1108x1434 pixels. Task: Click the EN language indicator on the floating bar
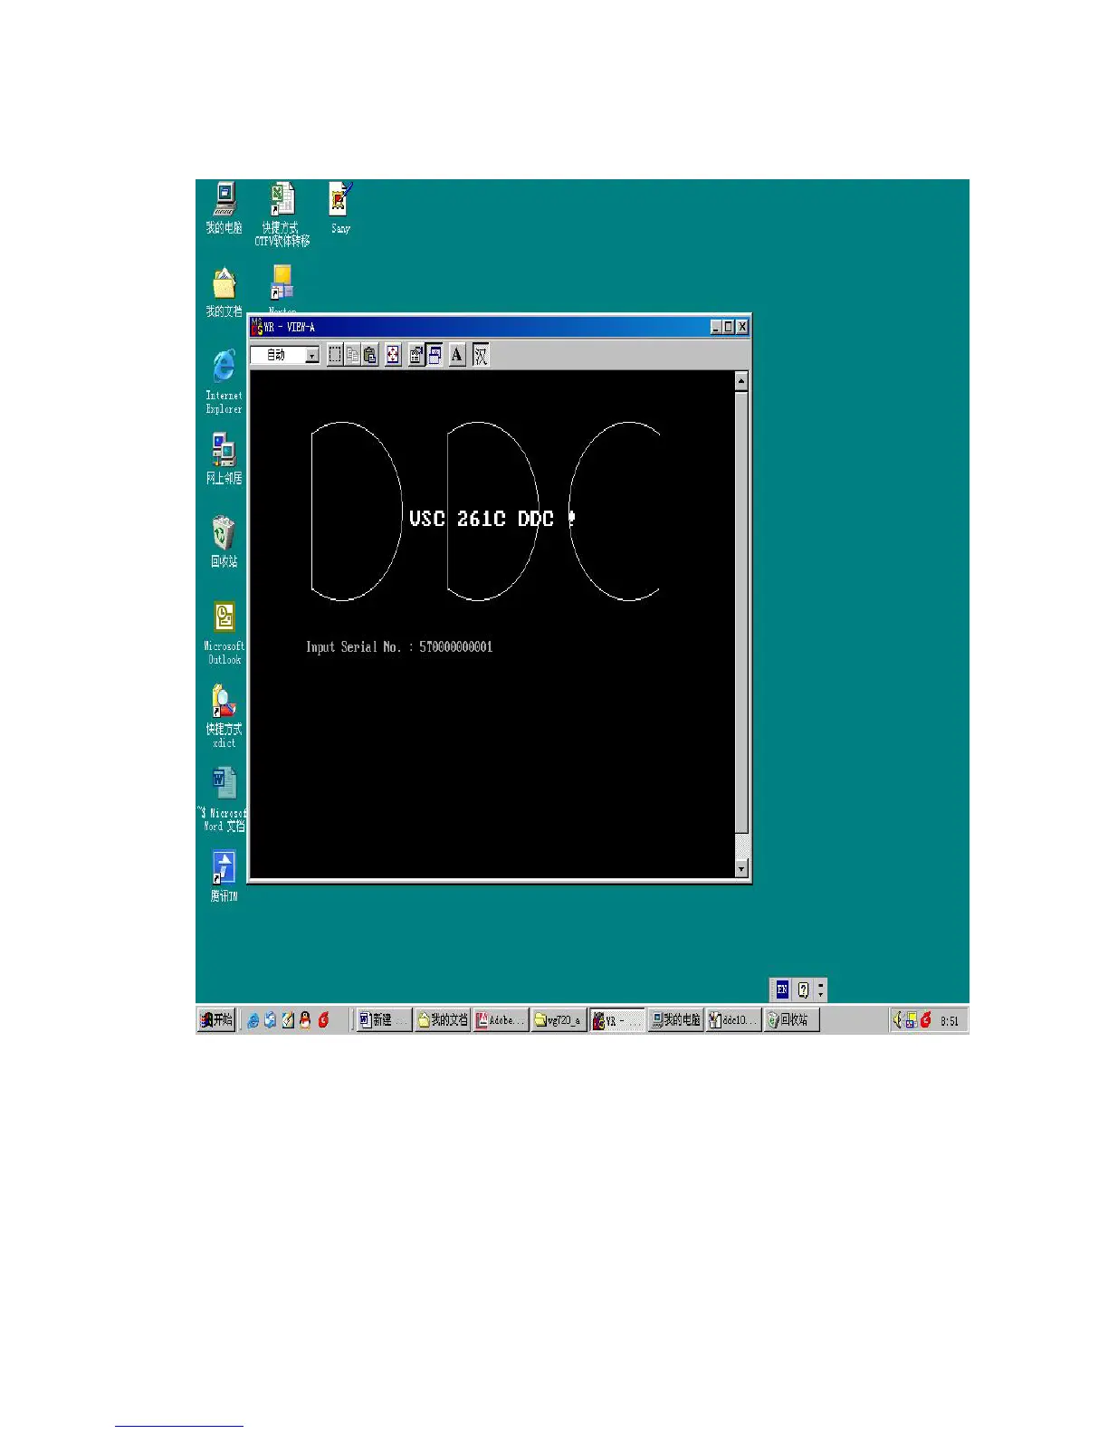782,989
